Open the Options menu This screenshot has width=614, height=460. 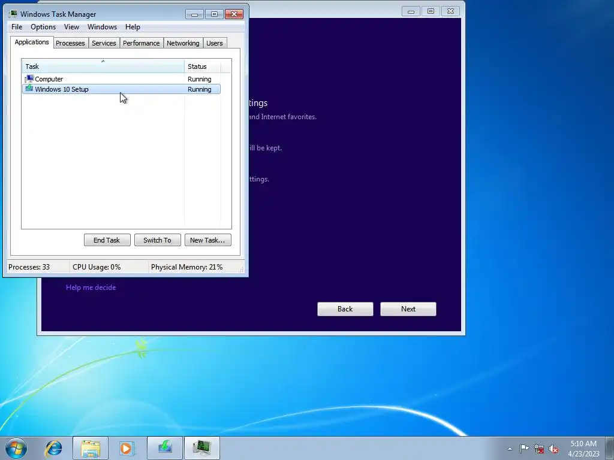[43, 27]
